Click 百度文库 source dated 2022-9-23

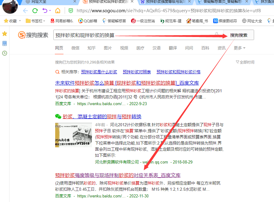point(63,104)
